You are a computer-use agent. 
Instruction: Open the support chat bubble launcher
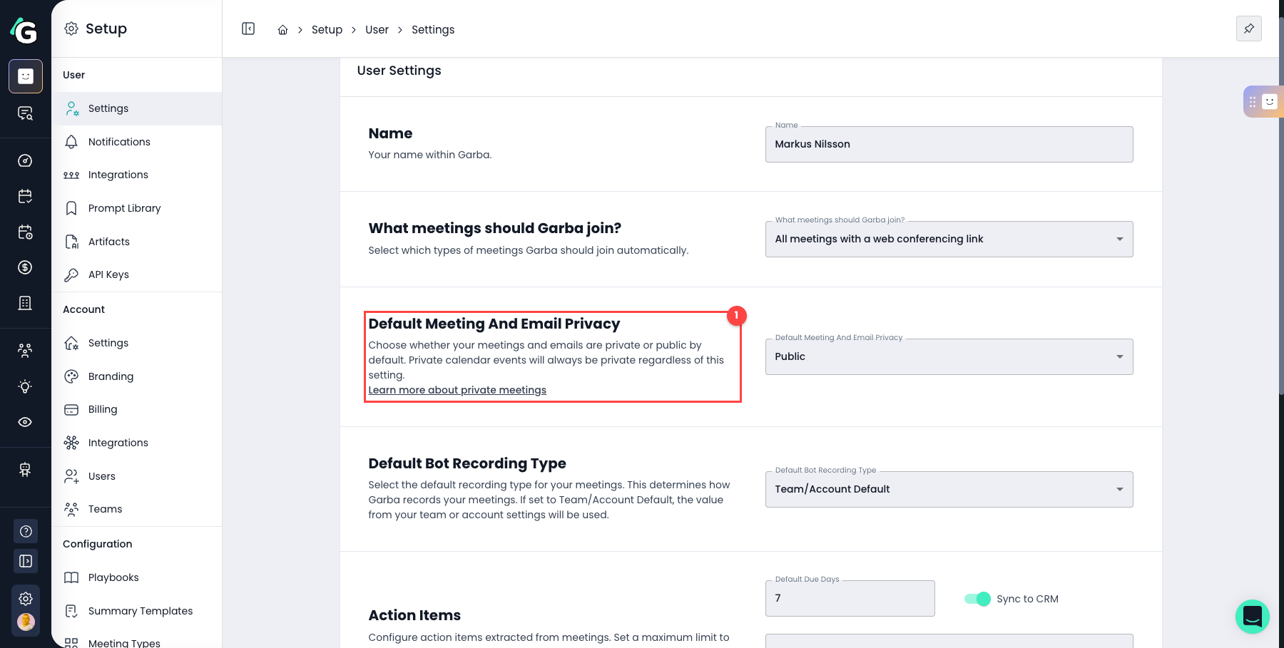click(1253, 617)
